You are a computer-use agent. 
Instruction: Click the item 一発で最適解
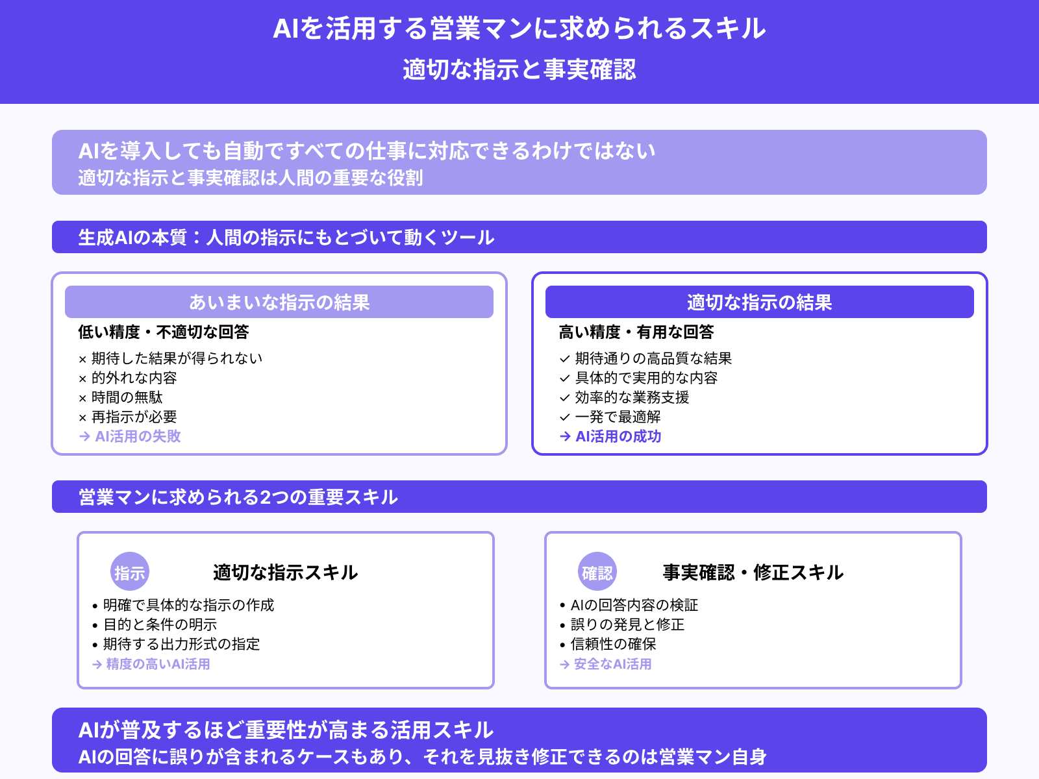[610, 417]
